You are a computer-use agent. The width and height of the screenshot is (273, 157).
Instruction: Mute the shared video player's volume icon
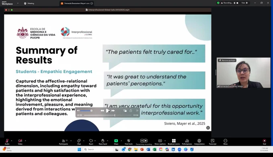tap(78, 110)
